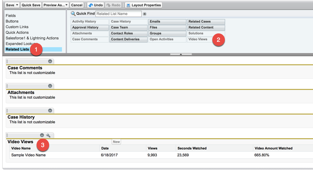Click the Quick Find magnifier icon
This screenshot has width=313, height=172.
click(73, 14)
